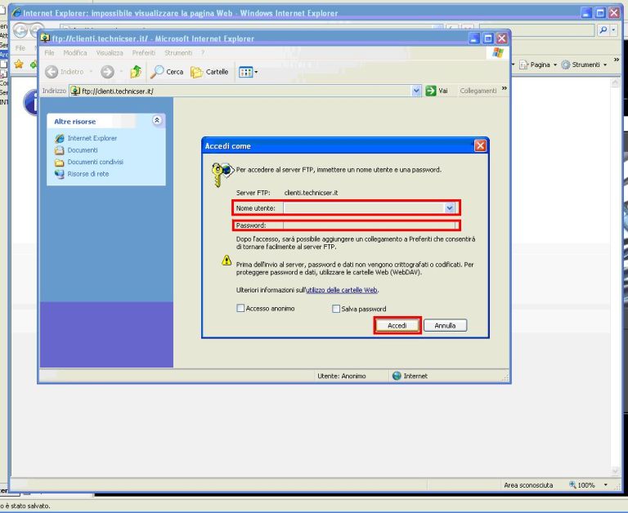
Task: Open Risorse di rete
Action: (88, 174)
